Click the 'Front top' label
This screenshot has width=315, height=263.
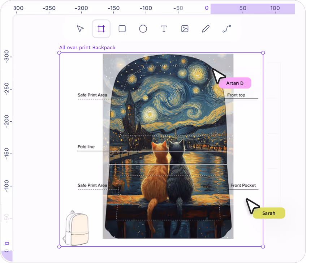tap(236, 95)
